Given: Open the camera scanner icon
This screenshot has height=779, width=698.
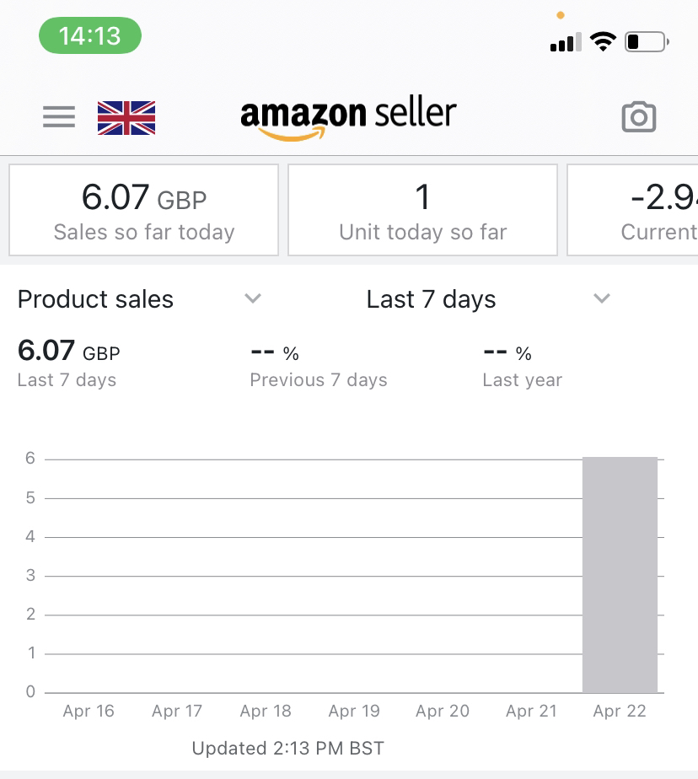Looking at the screenshot, I should [638, 117].
